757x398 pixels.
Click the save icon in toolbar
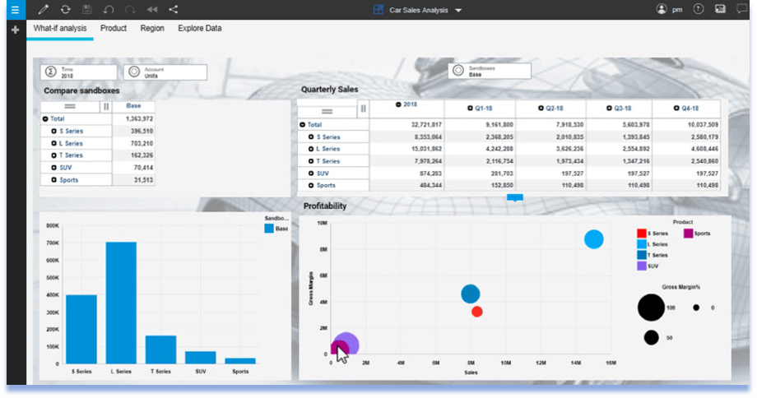click(87, 10)
